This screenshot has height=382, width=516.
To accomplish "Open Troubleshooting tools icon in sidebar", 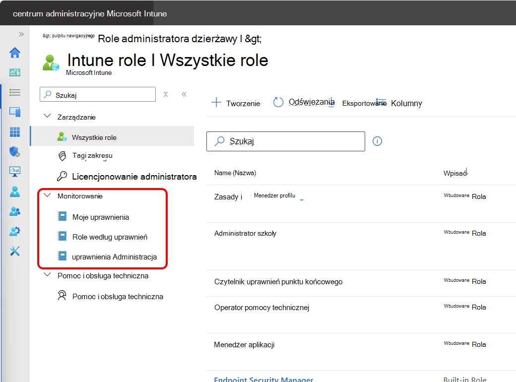I will [x=15, y=251].
